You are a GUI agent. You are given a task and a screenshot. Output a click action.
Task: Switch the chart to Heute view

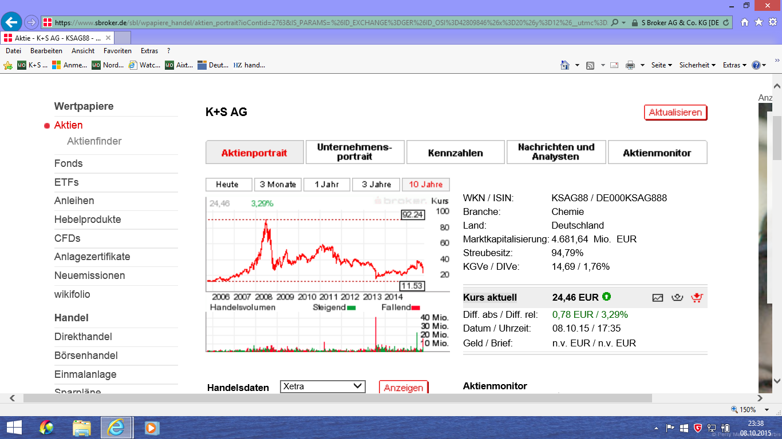tap(228, 184)
